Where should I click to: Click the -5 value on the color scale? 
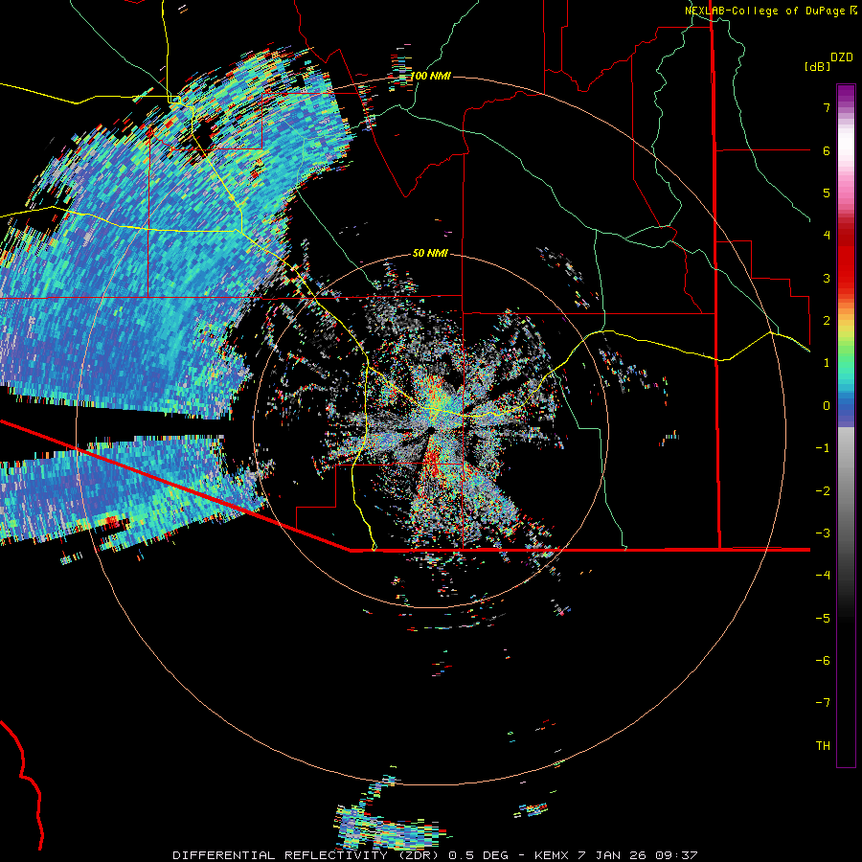(x=823, y=619)
